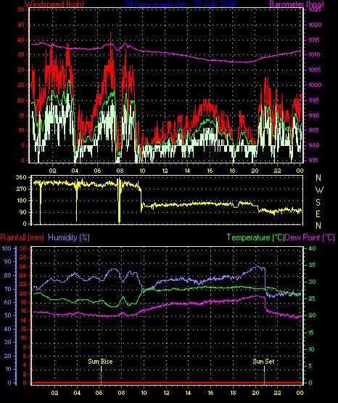Click the 50 value on the windspeed axis
The image size is (338, 403).
(21, 9)
